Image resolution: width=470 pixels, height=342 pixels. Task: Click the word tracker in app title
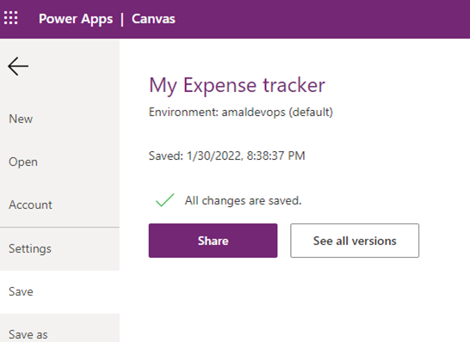294,85
